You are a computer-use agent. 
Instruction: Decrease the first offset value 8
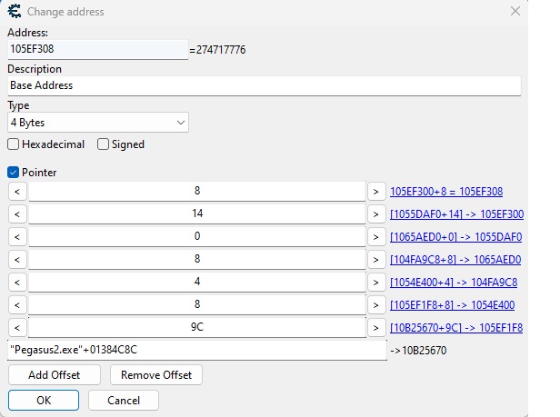pyautogui.click(x=17, y=192)
